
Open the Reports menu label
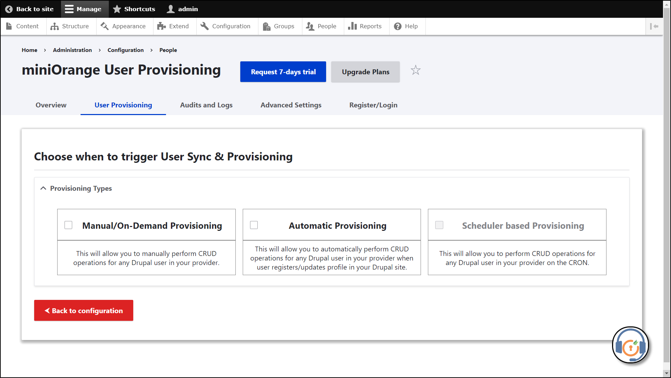[x=370, y=26]
